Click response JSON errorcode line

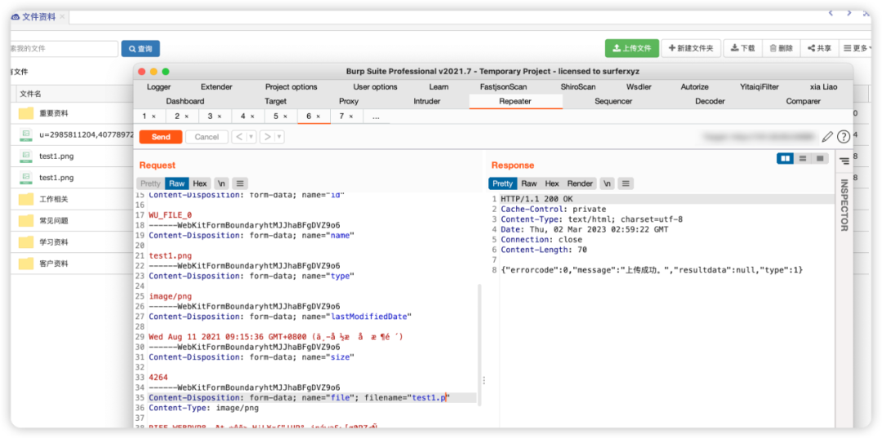652,270
